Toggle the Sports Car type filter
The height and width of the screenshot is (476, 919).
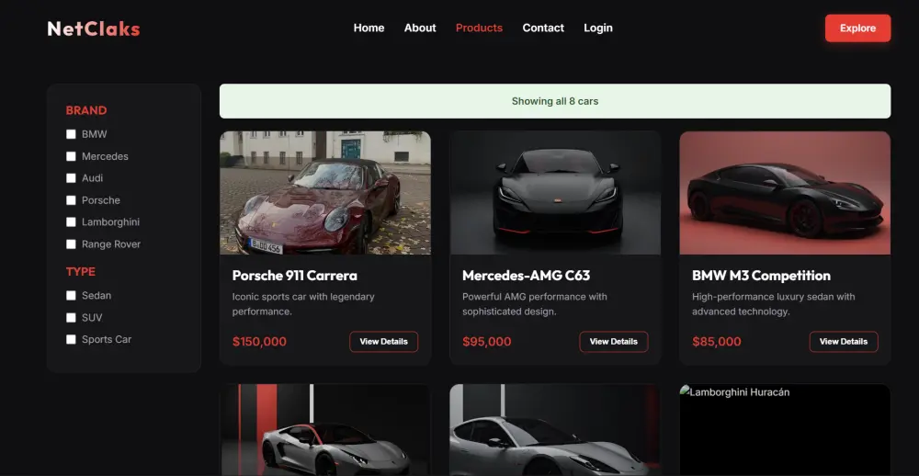click(71, 339)
